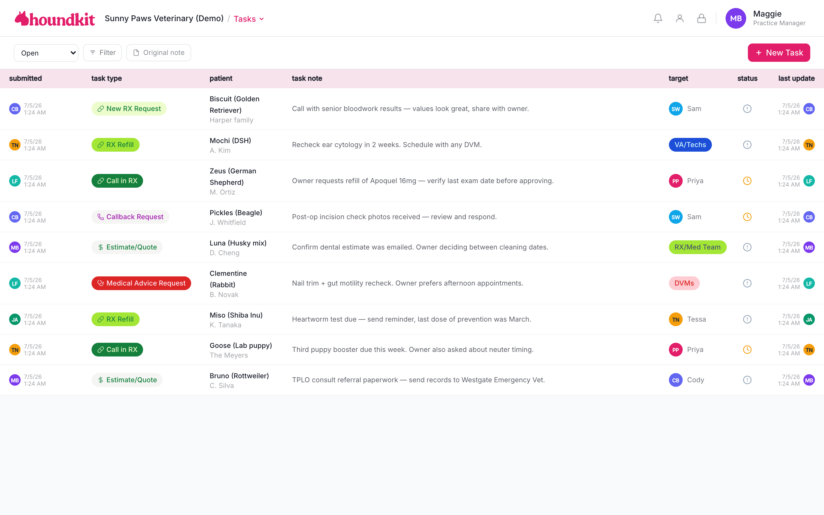Click SW avatar for Sam in Biscuit row
Image resolution: width=824 pixels, height=515 pixels.
(x=676, y=109)
